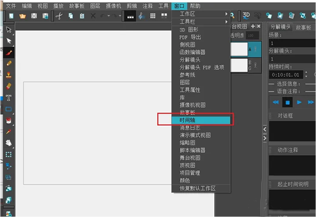The image size is (316, 217).
Task: Choose 摄像机视图 menu entry
Action: pyautogui.click(x=201, y=105)
